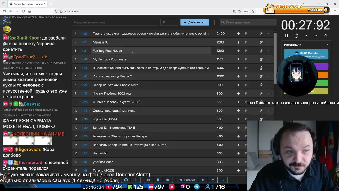Focus the Название нового лота field
The image size is (339, 191).
(115, 22)
